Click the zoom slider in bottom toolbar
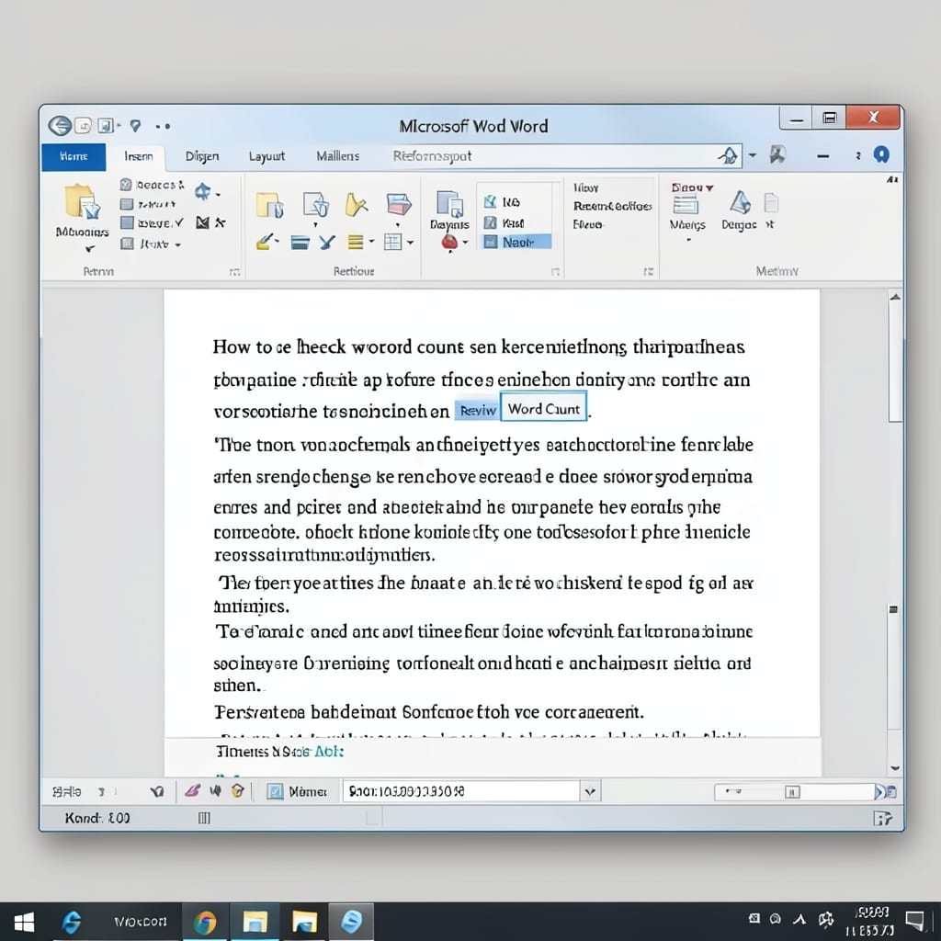The height and width of the screenshot is (941, 941). [x=794, y=792]
